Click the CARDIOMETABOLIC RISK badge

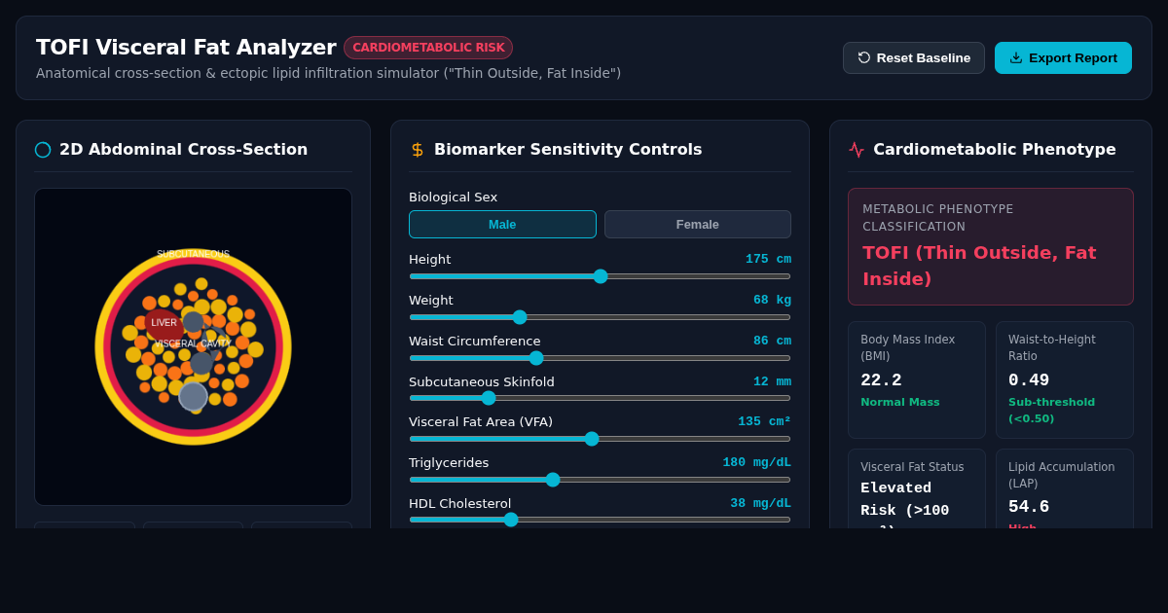428,48
